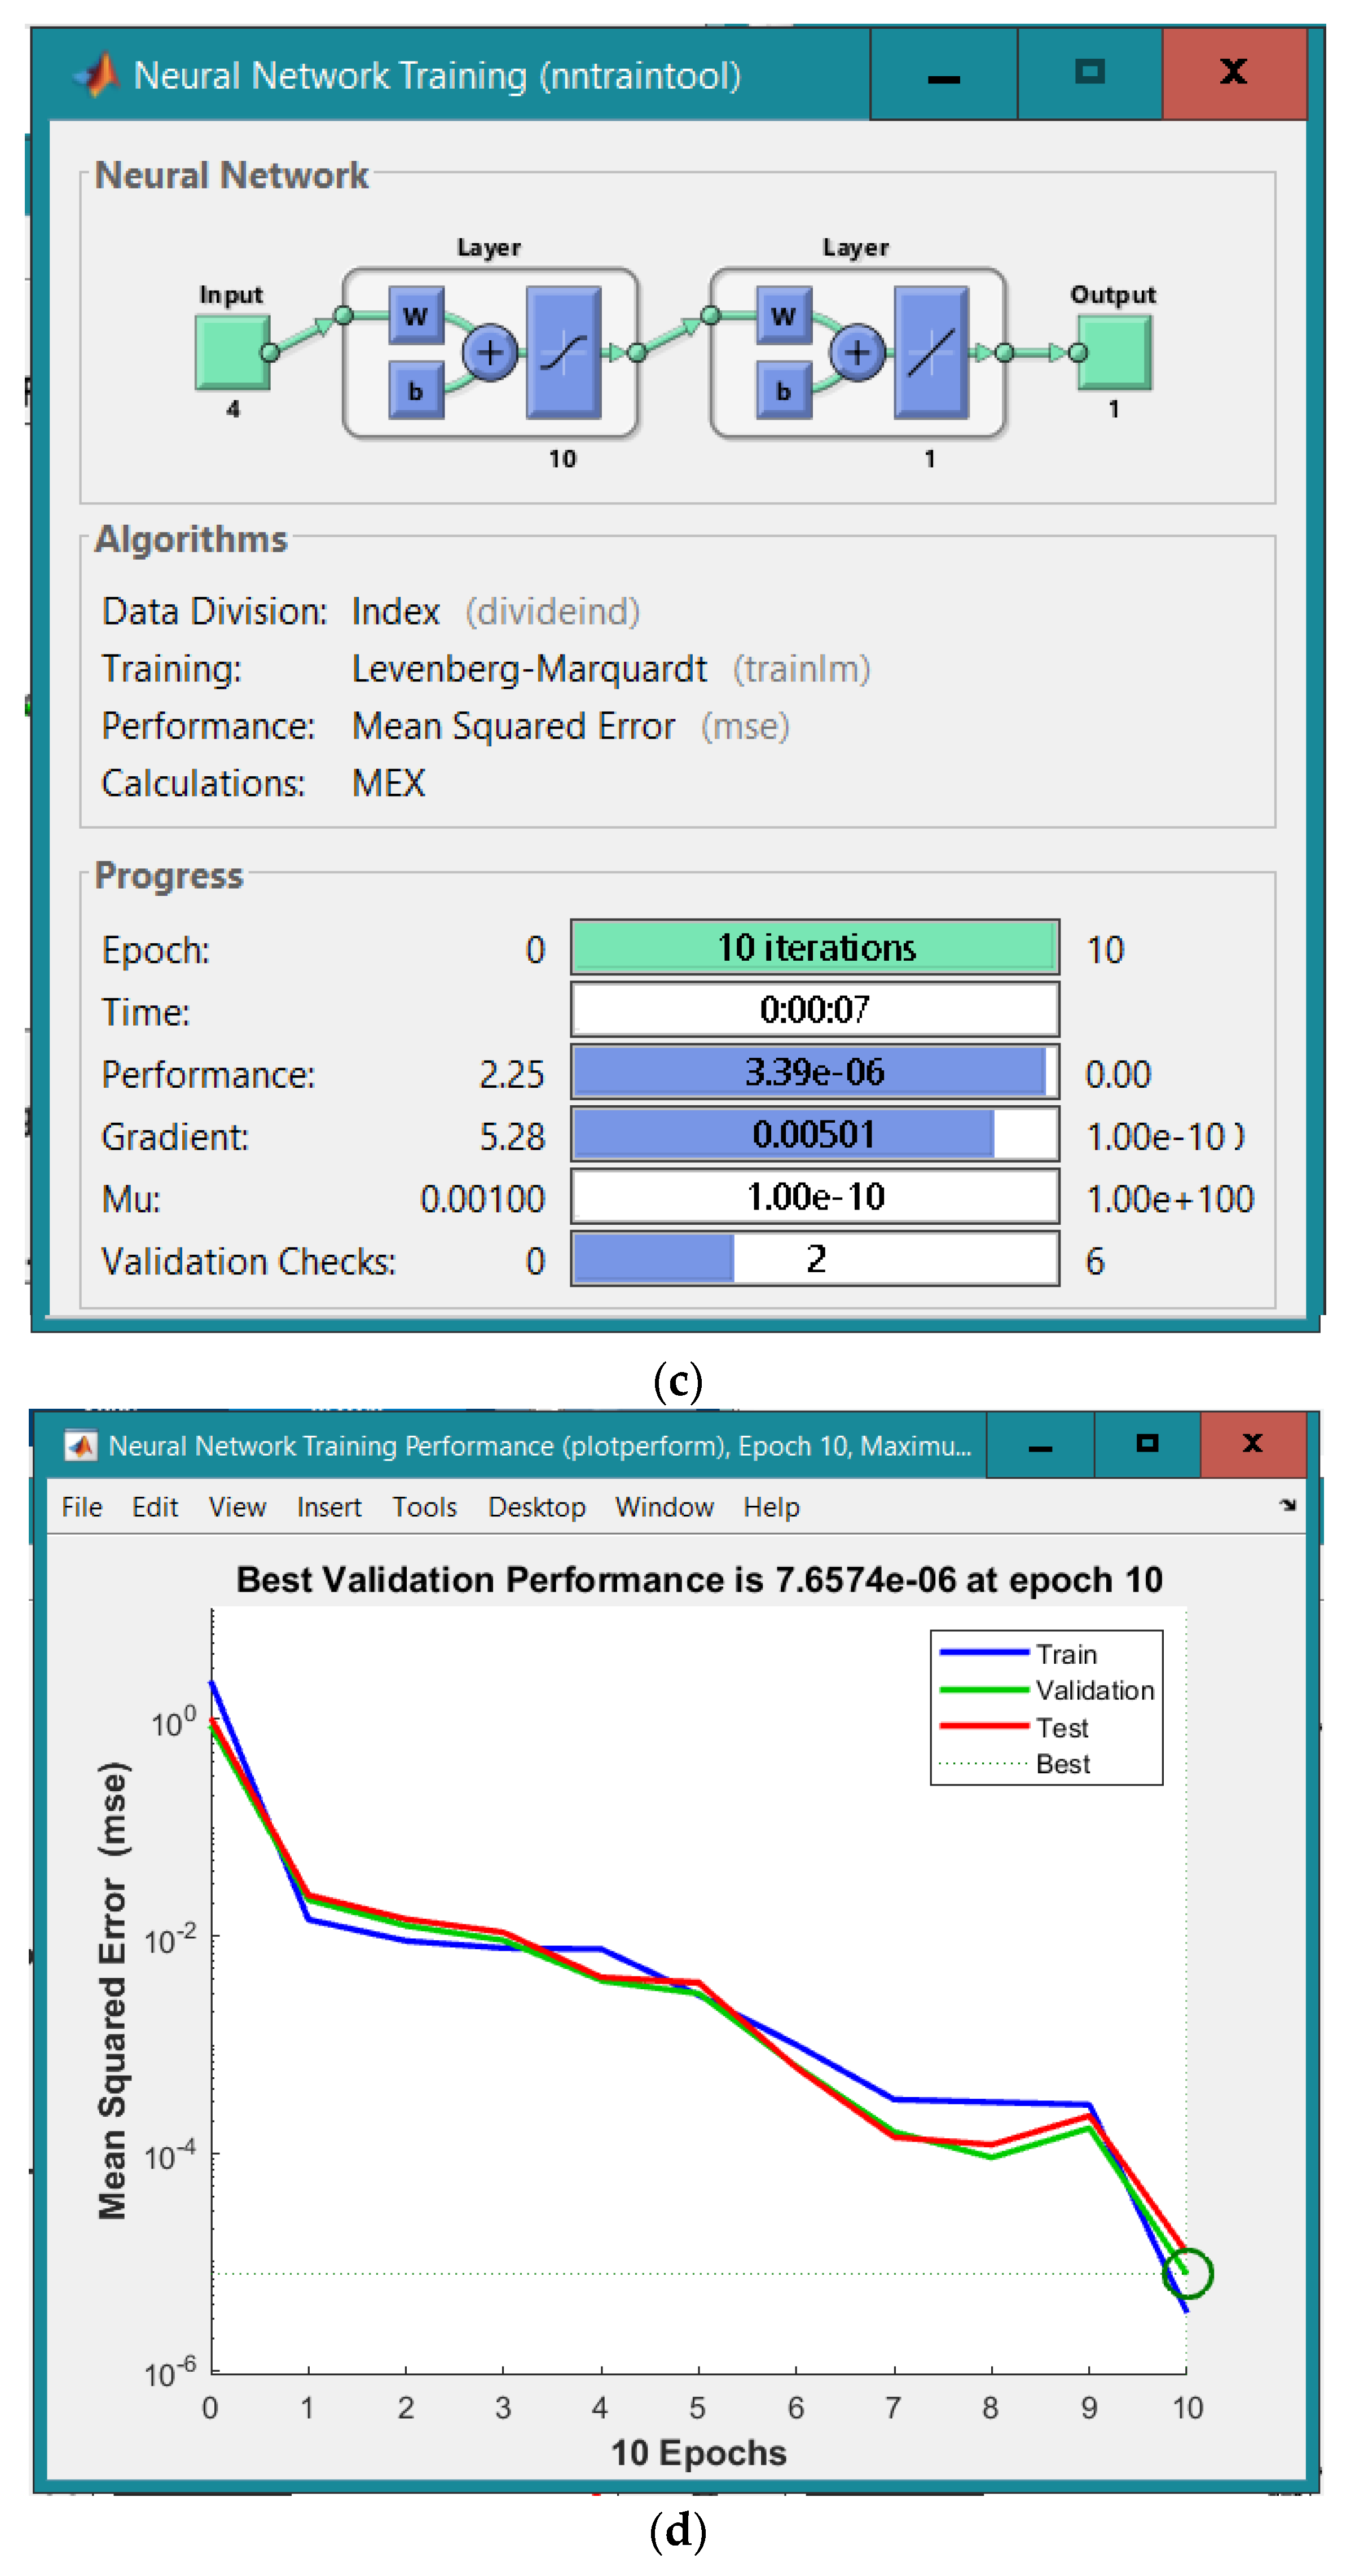Click the dock arrow in figure menu bar
The height and width of the screenshot is (2576, 1346).
(1287, 1505)
